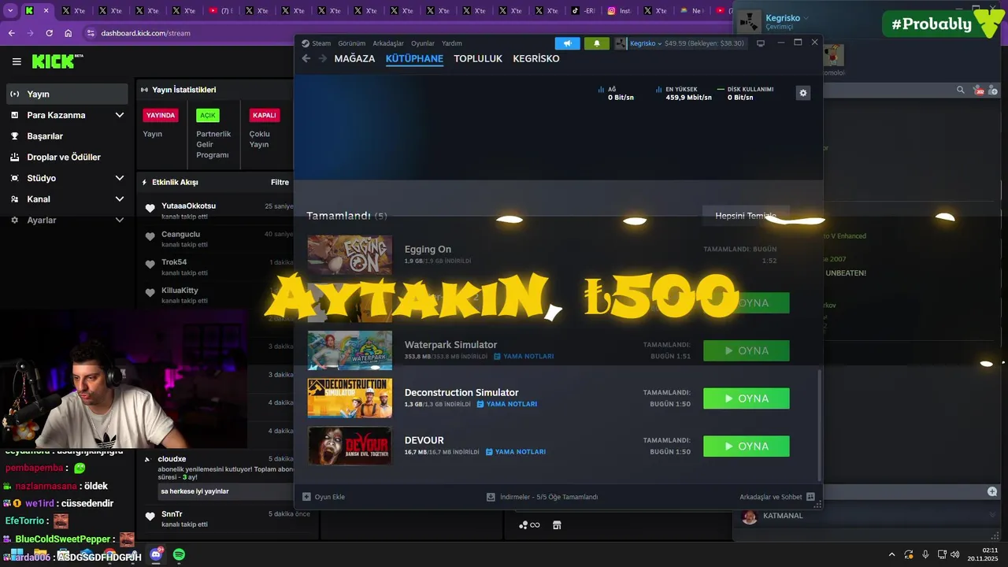Screen dimensions: 1008x567
Task: Open YAMA NOTLARI for Waterpark Simulator
Action: point(523,356)
